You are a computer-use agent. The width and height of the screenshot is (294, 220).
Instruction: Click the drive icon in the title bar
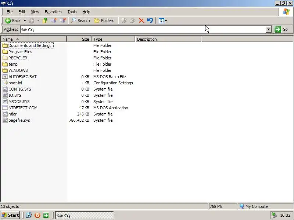pyautogui.click(x=4, y=3)
